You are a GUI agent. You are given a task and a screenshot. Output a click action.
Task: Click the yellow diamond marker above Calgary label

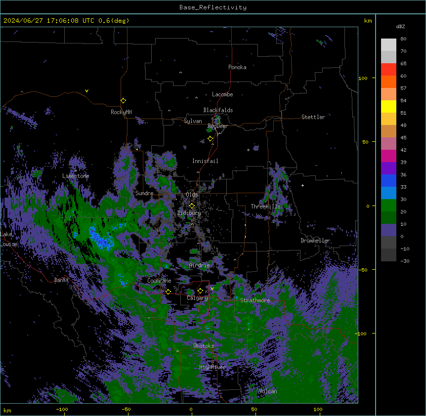tap(200, 291)
